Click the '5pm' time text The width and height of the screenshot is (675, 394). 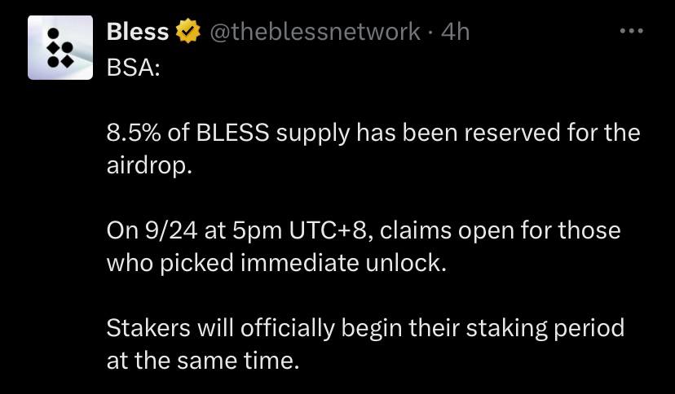click(x=257, y=232)
